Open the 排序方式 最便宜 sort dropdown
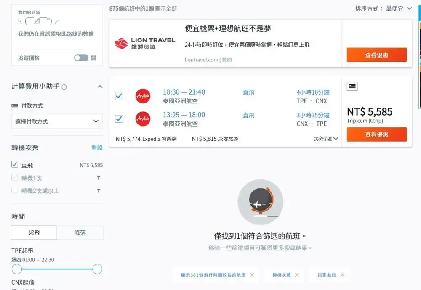Viewport: 421px width, 290px height. [x=384, y=8]
